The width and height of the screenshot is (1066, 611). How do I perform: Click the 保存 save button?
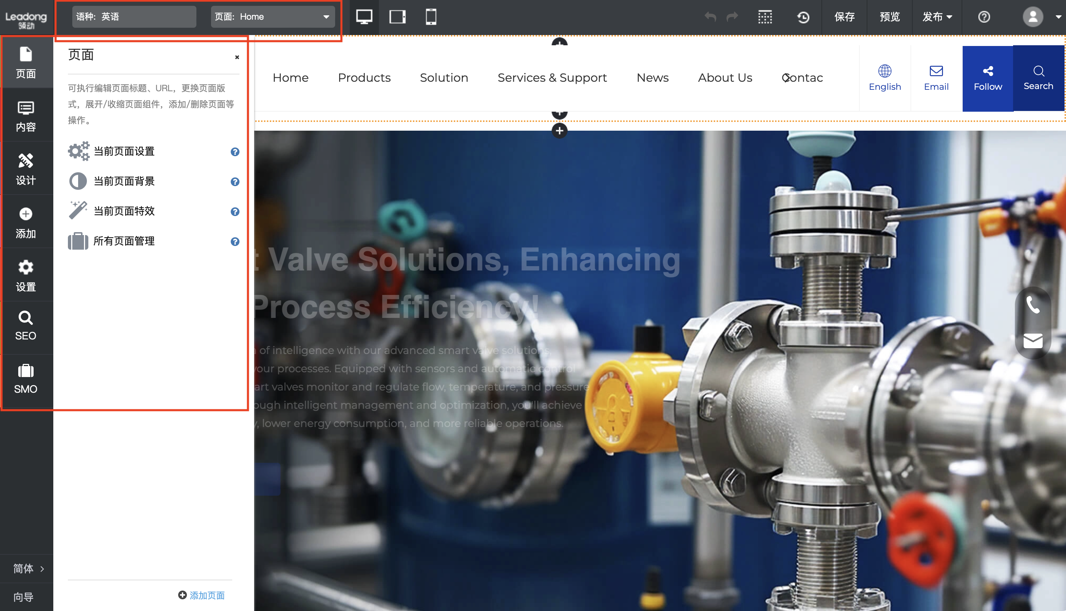[x=844, y=17]
